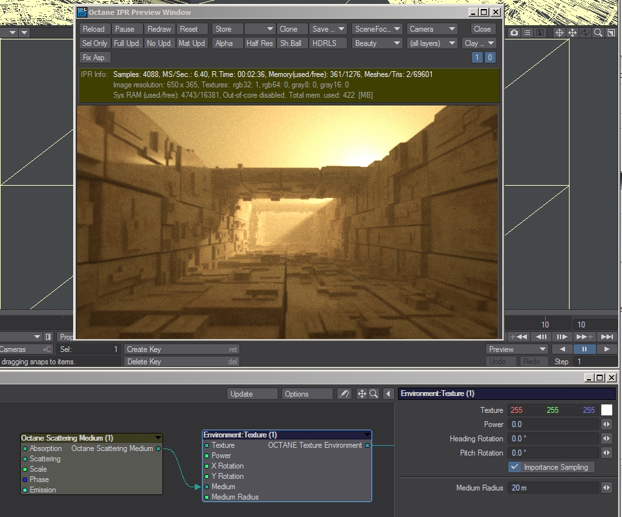Open the viewport list options icon
622x517 pixels.
pos(528,33)
